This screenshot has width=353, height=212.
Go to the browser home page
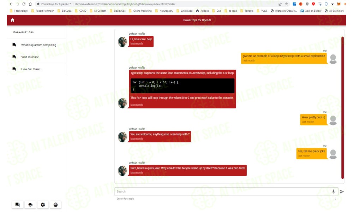tap(30, 4)
